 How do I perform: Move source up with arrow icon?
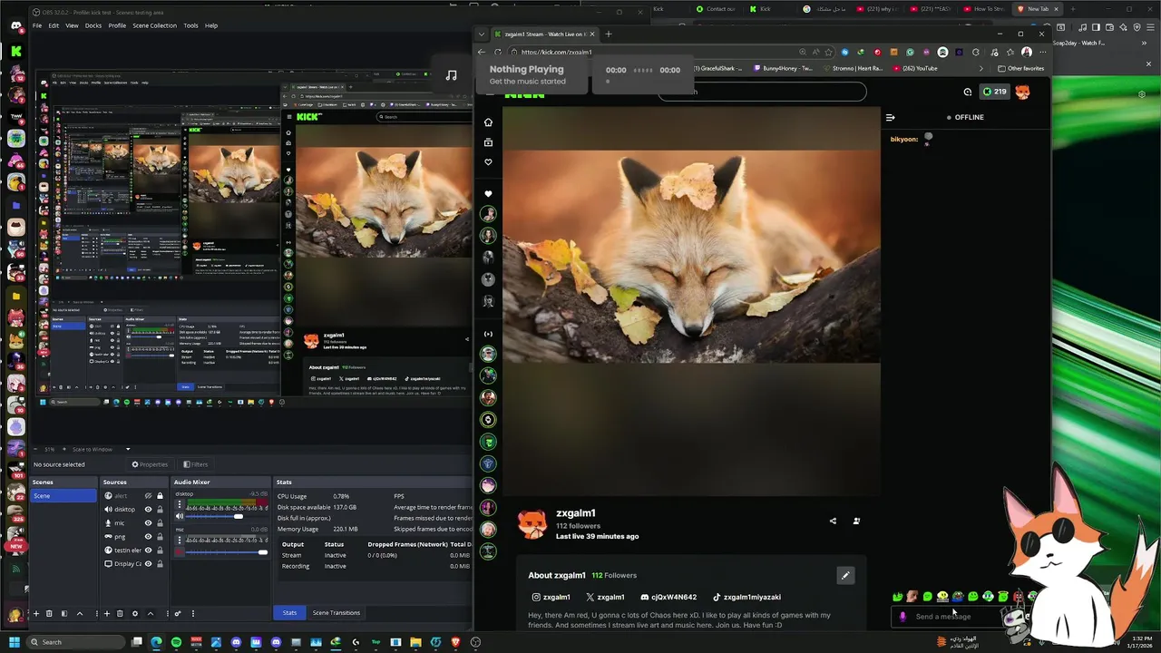pos(150,614)
